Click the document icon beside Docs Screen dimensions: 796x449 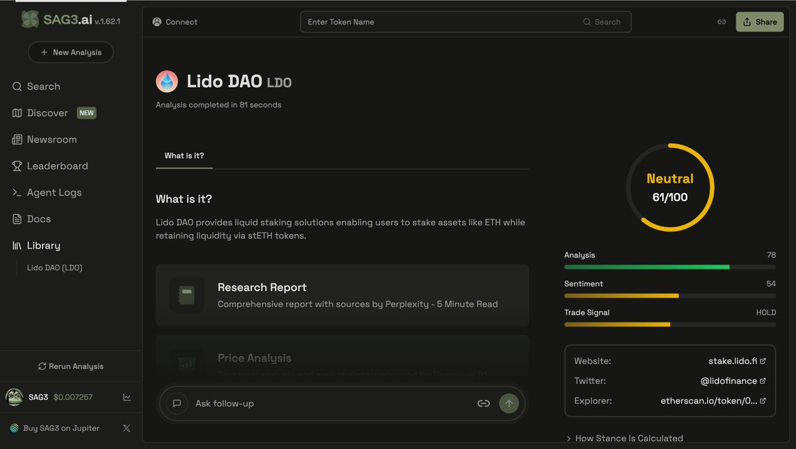17,219
